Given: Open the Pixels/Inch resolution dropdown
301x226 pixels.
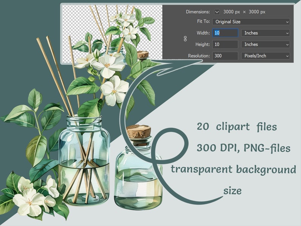Looking at the screenshot, I should (x=265, y=56).
